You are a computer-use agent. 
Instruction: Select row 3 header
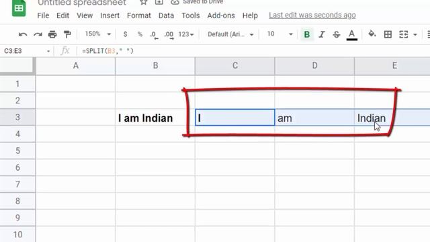click(18, 117)
